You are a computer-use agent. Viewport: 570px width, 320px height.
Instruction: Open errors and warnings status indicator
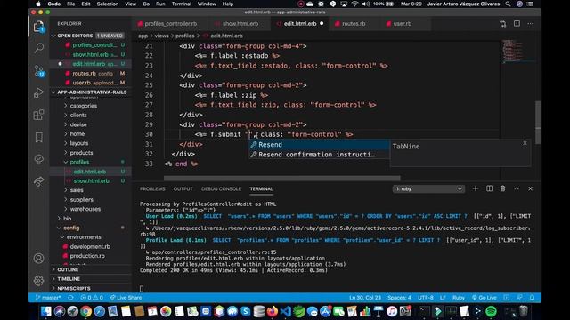(92, 298)
